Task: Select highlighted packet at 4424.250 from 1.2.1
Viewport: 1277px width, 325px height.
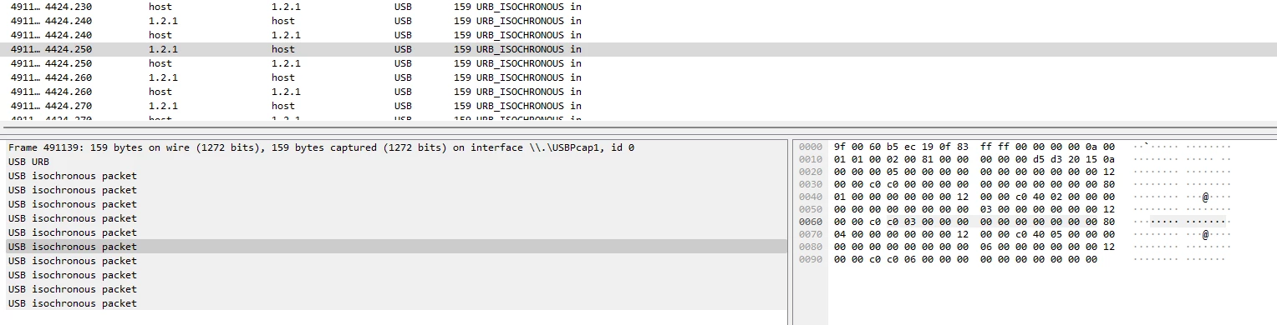Action: (638, 49)
